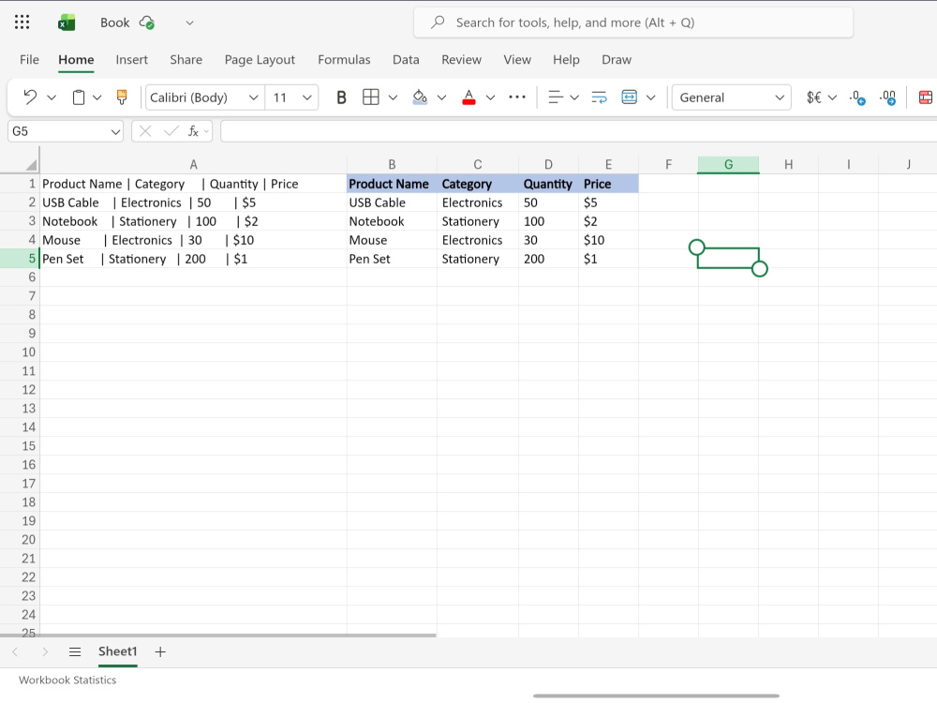Image resolution: width=937 pixels, height=703 pixels.
Task: Open Workbook Statistics
Action: tap(67, 681)
